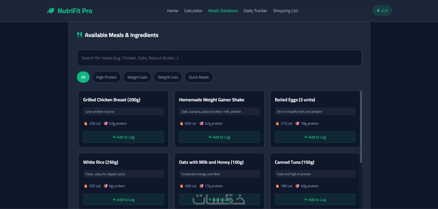Click the lightning bolt icon in v2.0 badge

tap(378, 11)
